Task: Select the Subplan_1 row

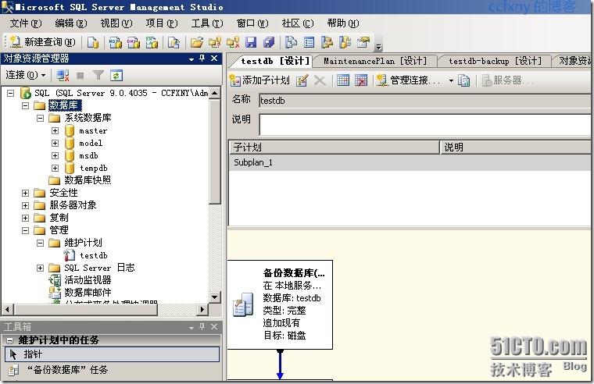Action: (x=410, y=162)
